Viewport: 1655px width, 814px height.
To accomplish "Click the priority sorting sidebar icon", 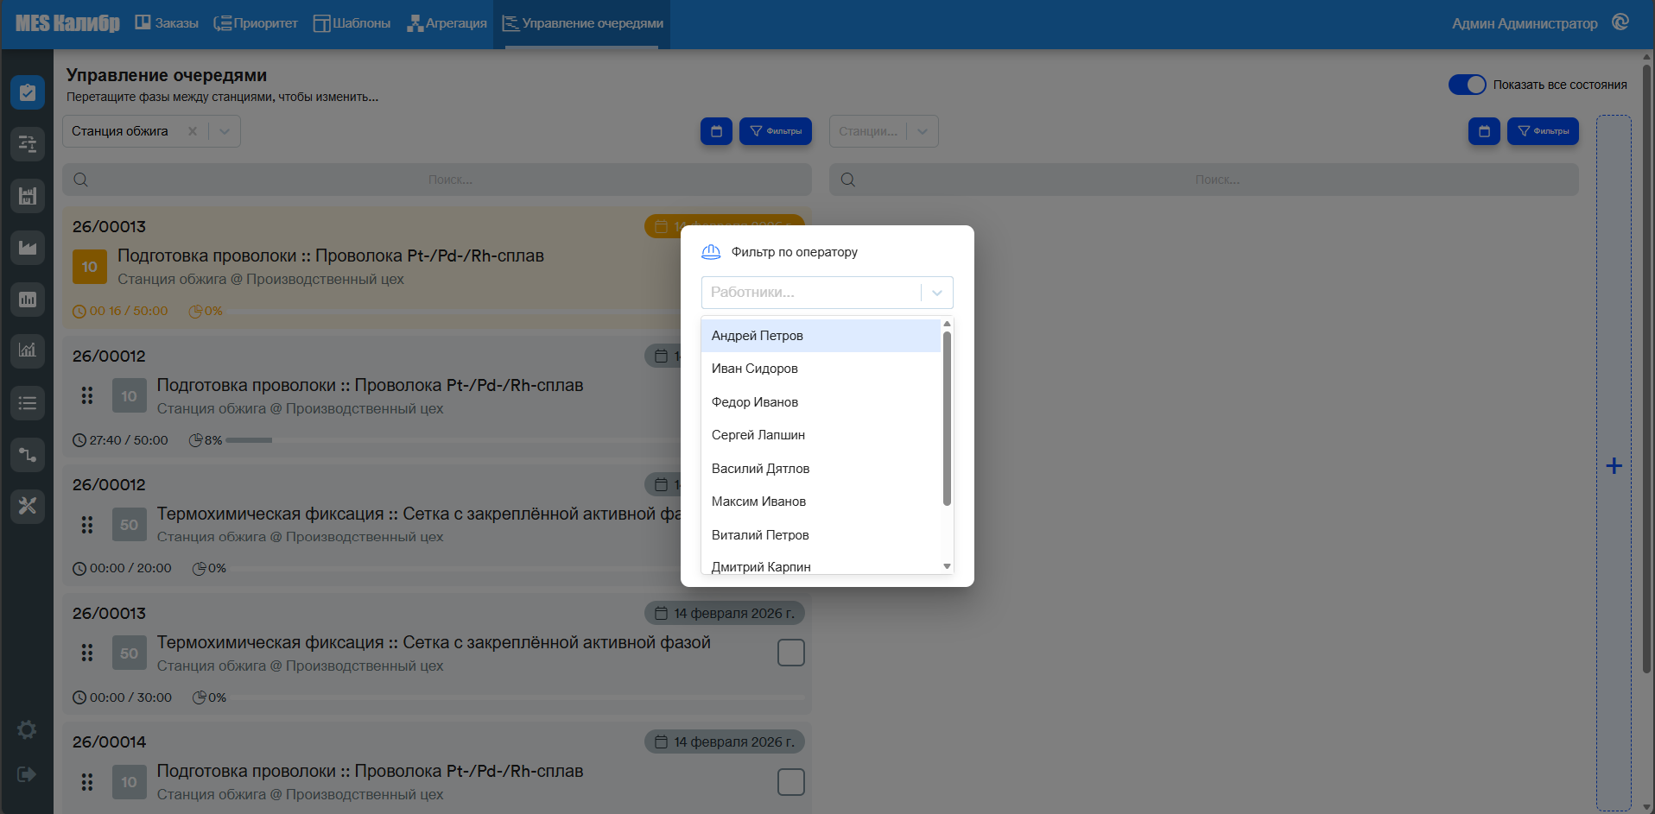I will click(28, 144).
